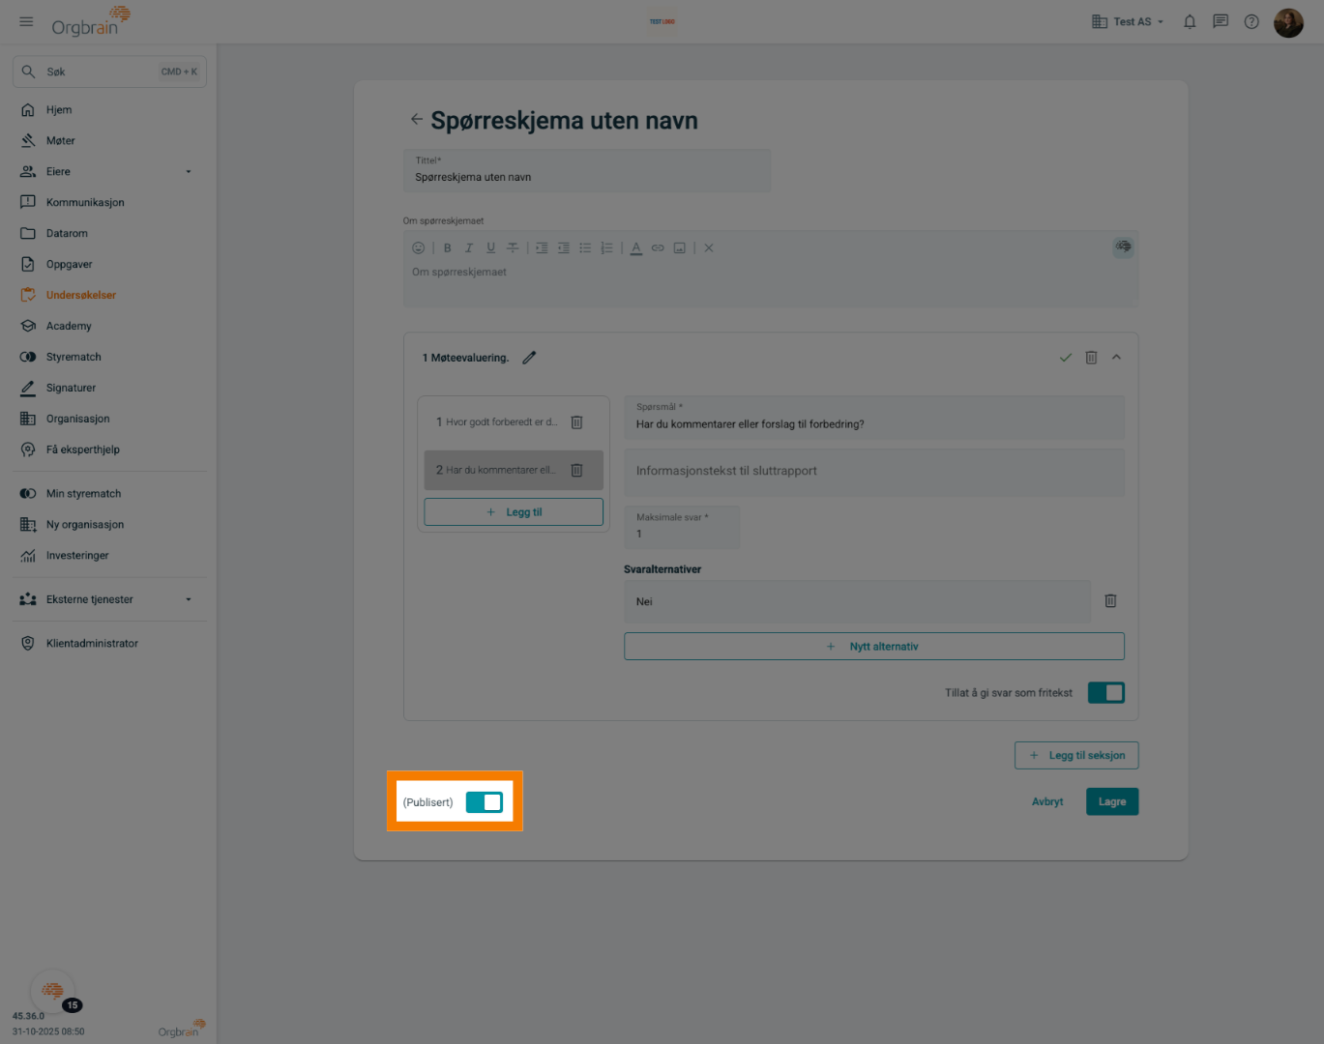
Task: Click the Orgbrain logo in the header
Action: 90,21
